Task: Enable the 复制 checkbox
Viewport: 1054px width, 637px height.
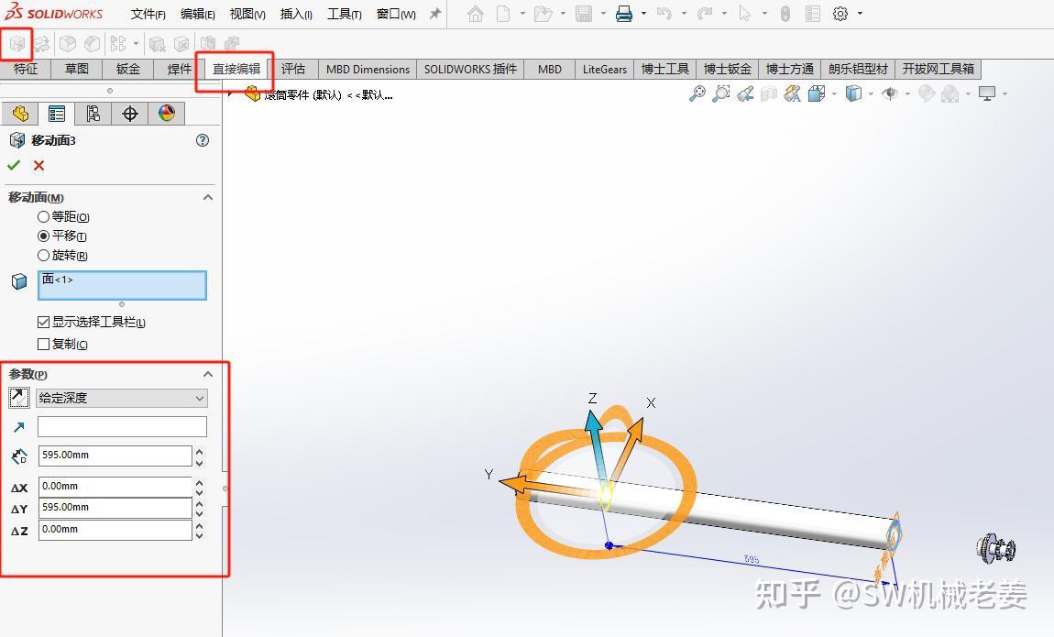Action: pos(41,344)
